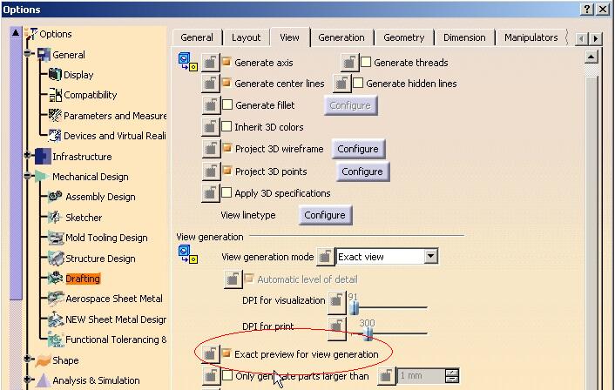
Task: Collapse the Mechanical Design tree node
Action: point(28,177)
